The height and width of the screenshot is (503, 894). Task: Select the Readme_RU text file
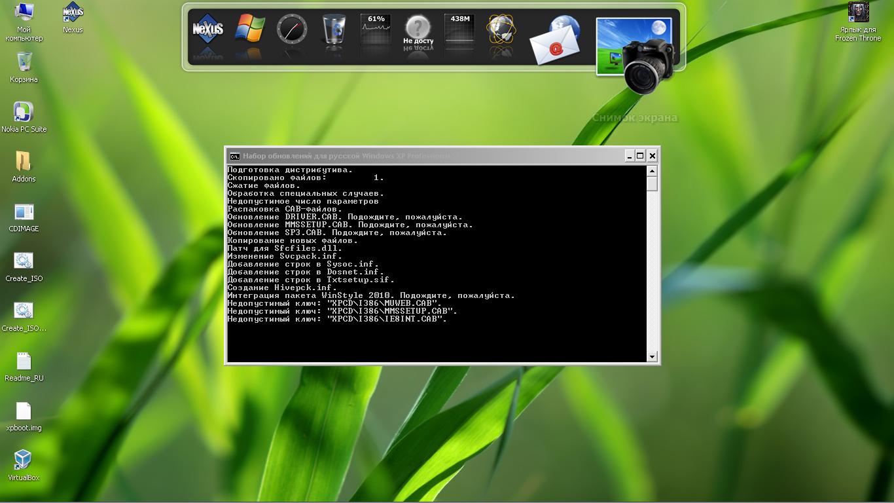coord(24,361)
